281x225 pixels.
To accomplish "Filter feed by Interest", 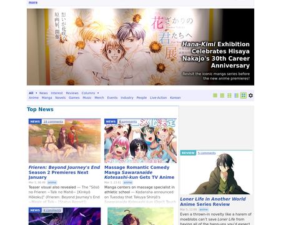I will [57, 93].
